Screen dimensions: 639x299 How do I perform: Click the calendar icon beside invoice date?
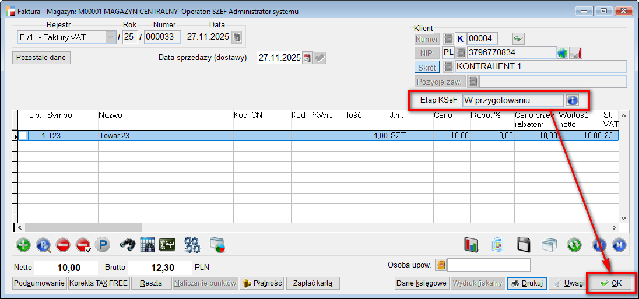(x=236, y=37)
